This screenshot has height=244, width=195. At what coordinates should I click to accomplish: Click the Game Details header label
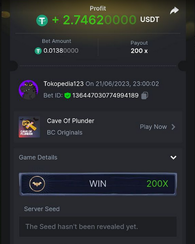38,157
